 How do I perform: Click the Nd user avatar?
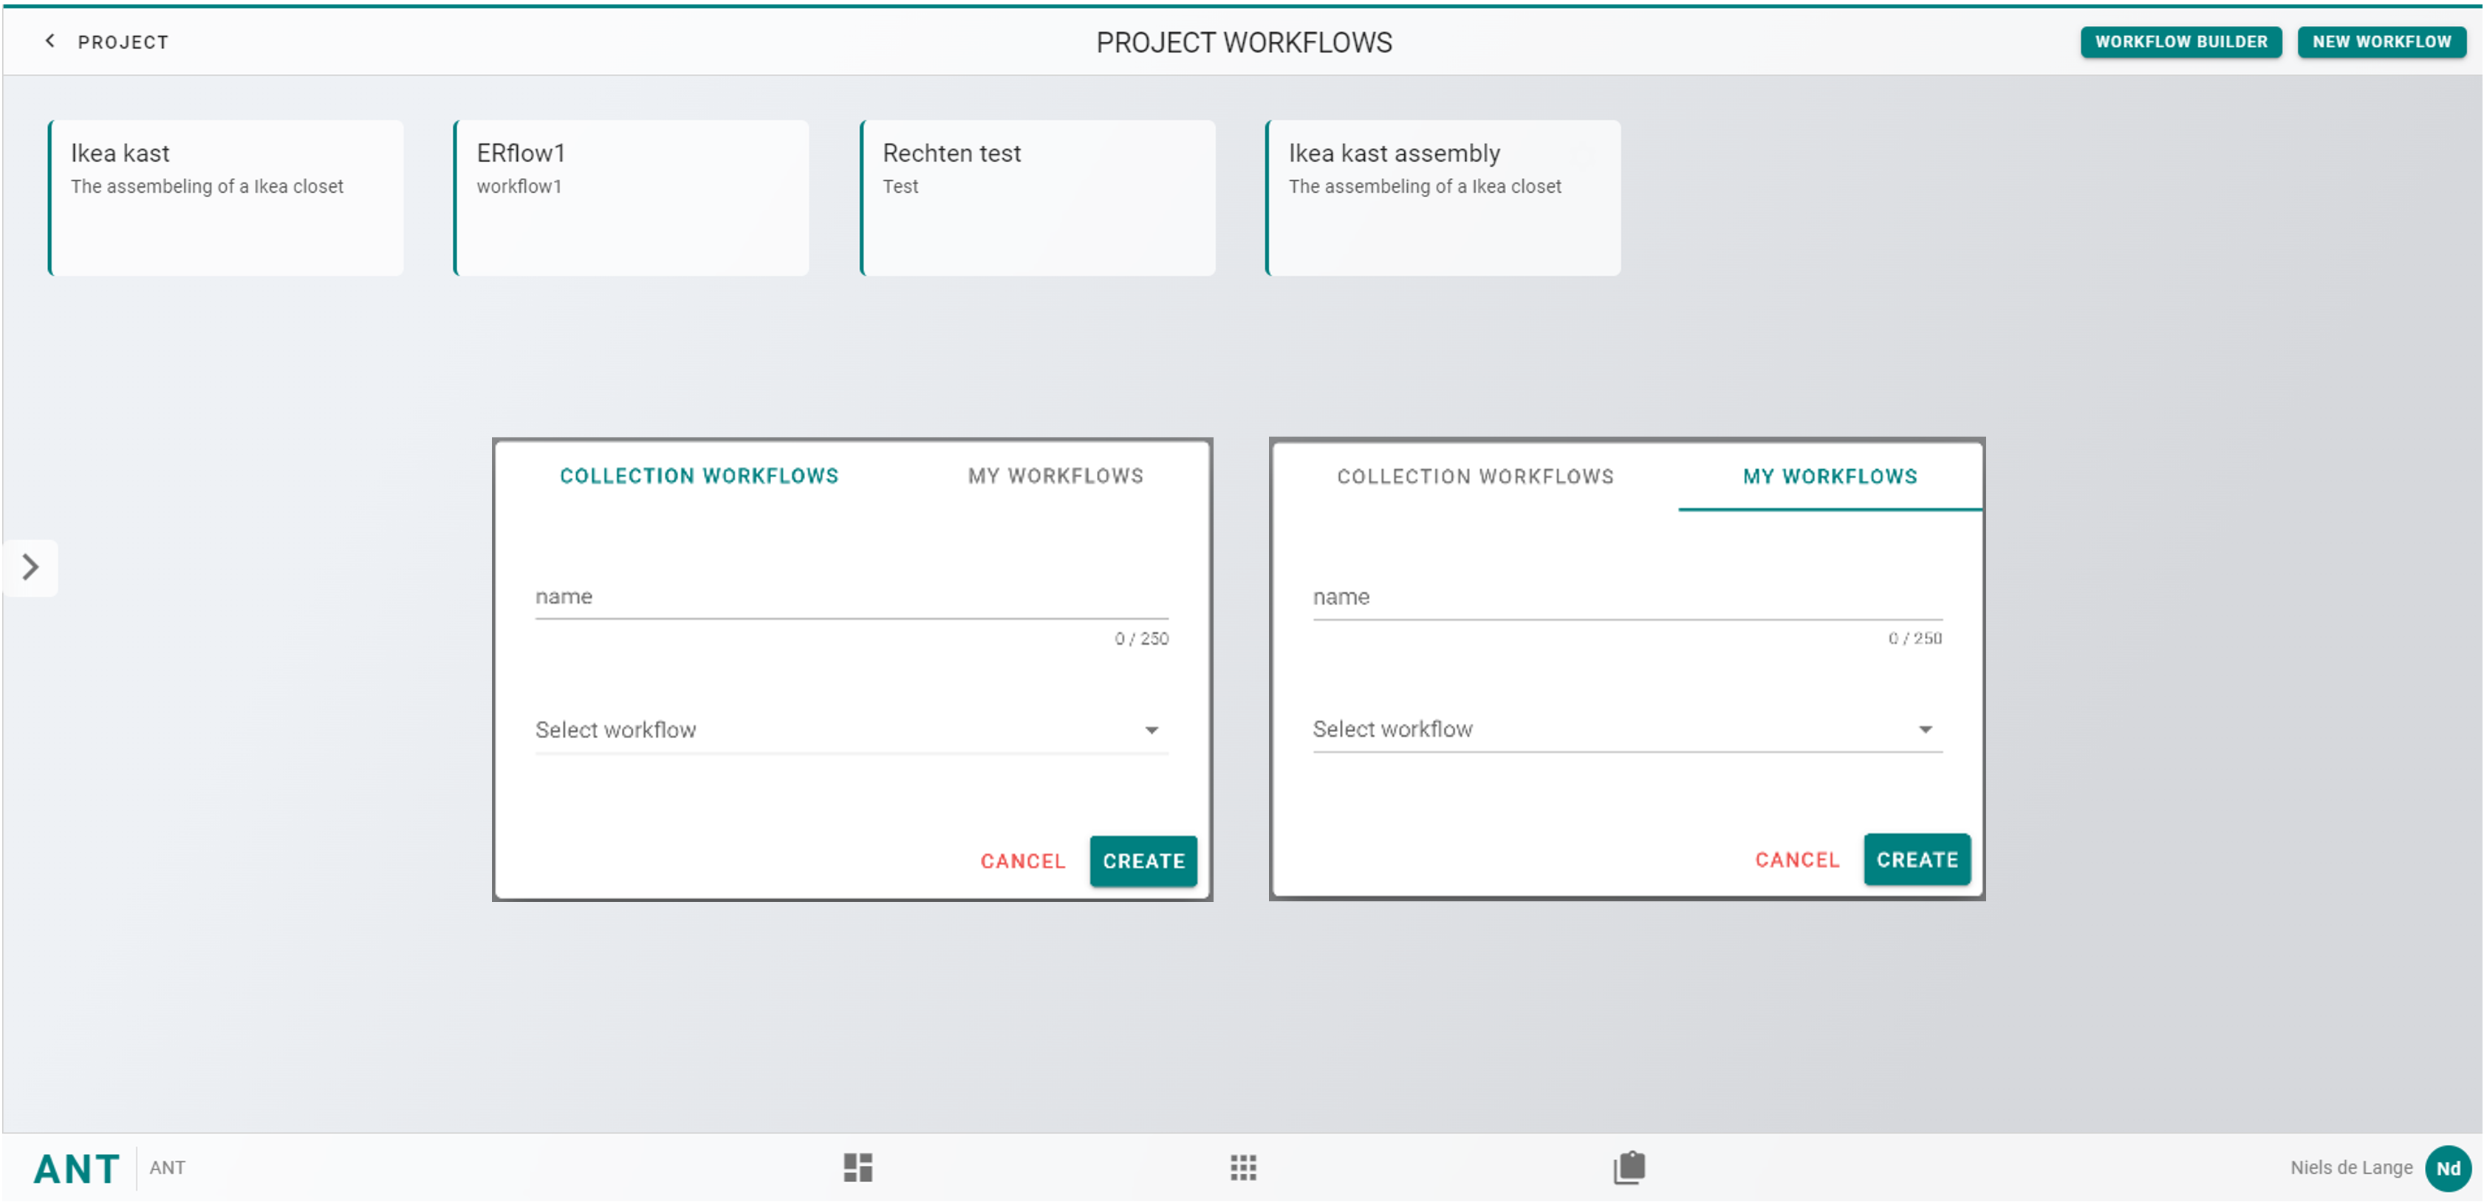click(x=2447, y=1168)
